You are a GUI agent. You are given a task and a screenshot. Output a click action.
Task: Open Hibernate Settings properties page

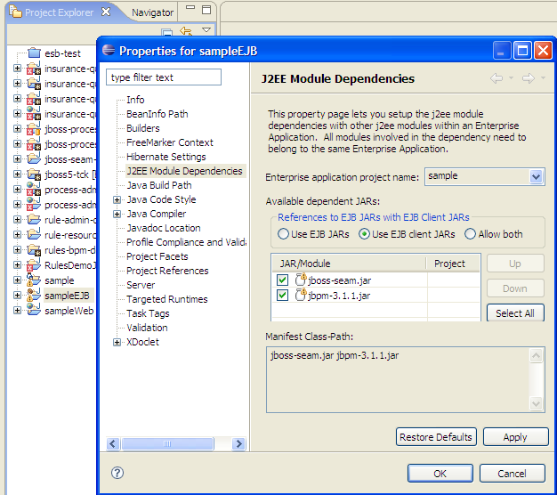coord(165,157)
